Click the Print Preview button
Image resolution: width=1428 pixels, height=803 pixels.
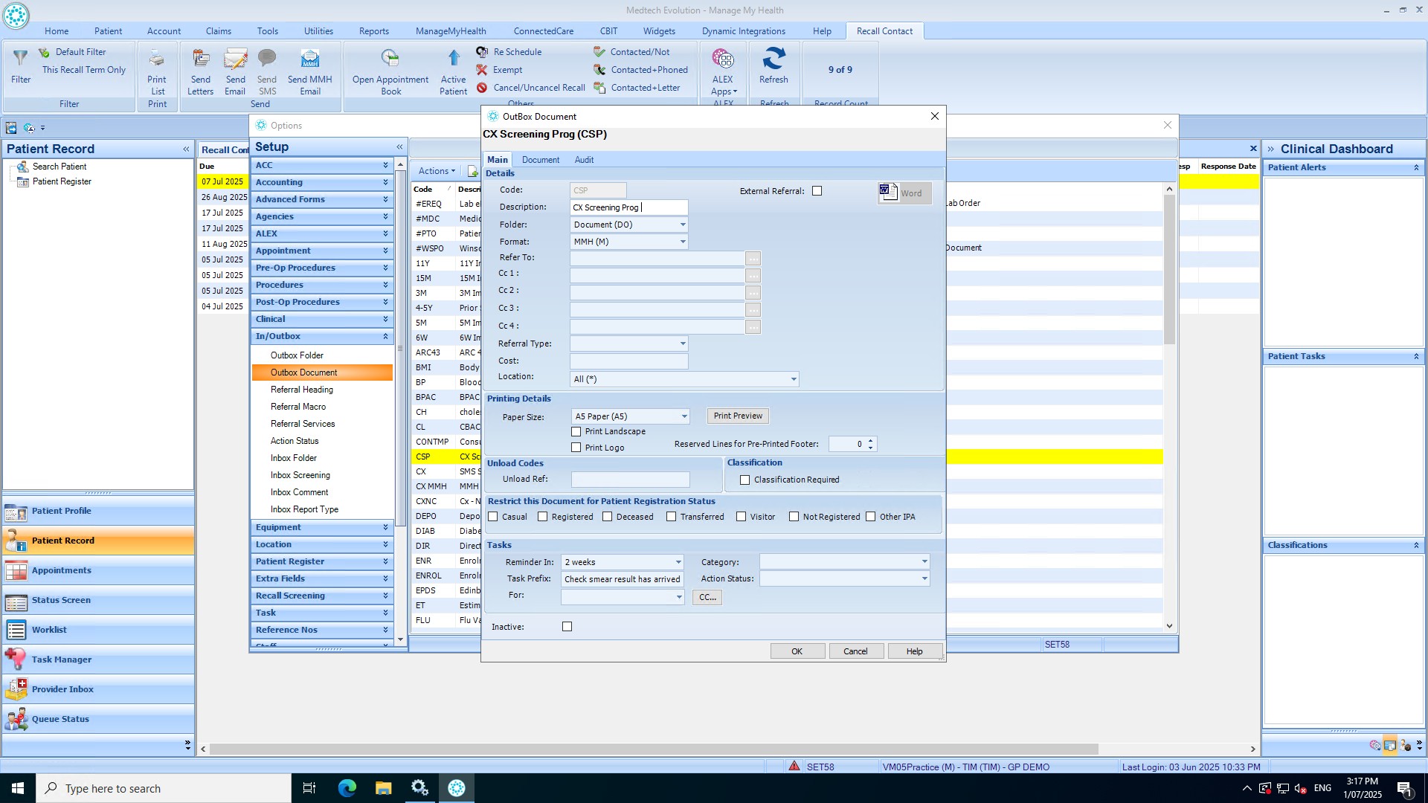click(738, 416)
